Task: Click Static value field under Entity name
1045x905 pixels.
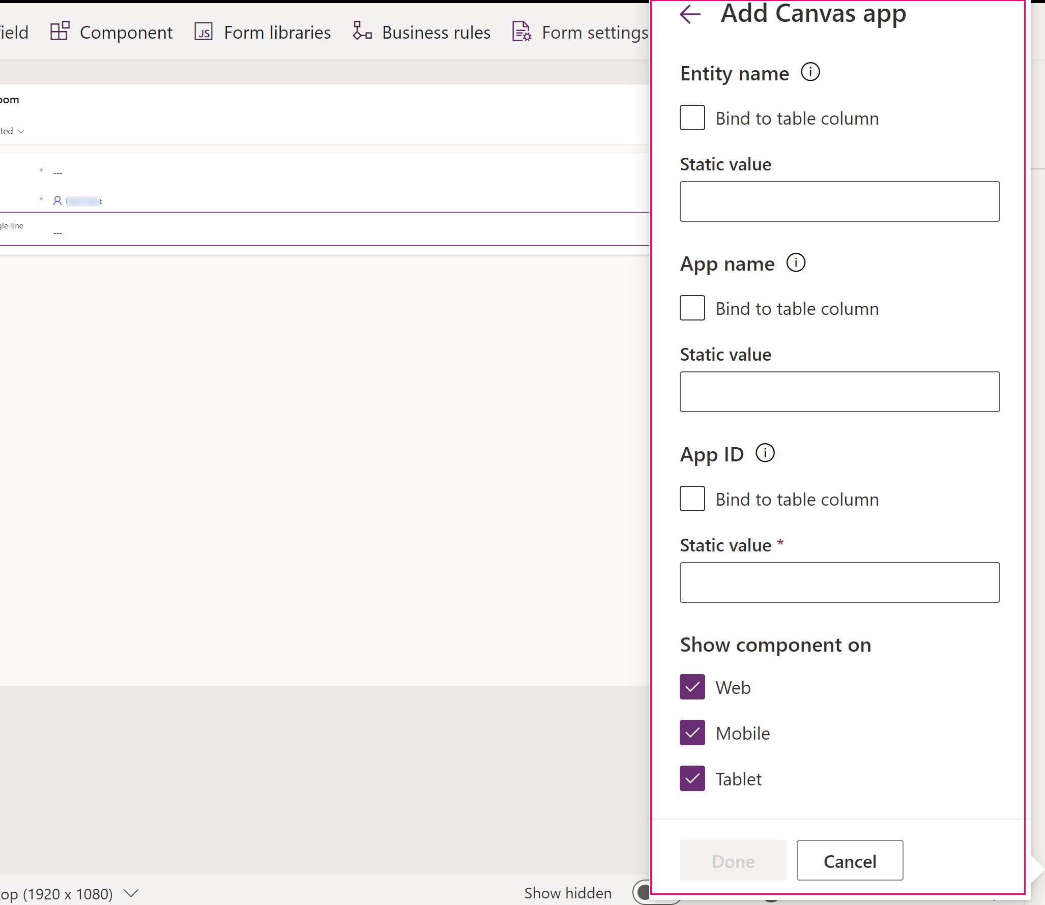Action: pos(840,201)
